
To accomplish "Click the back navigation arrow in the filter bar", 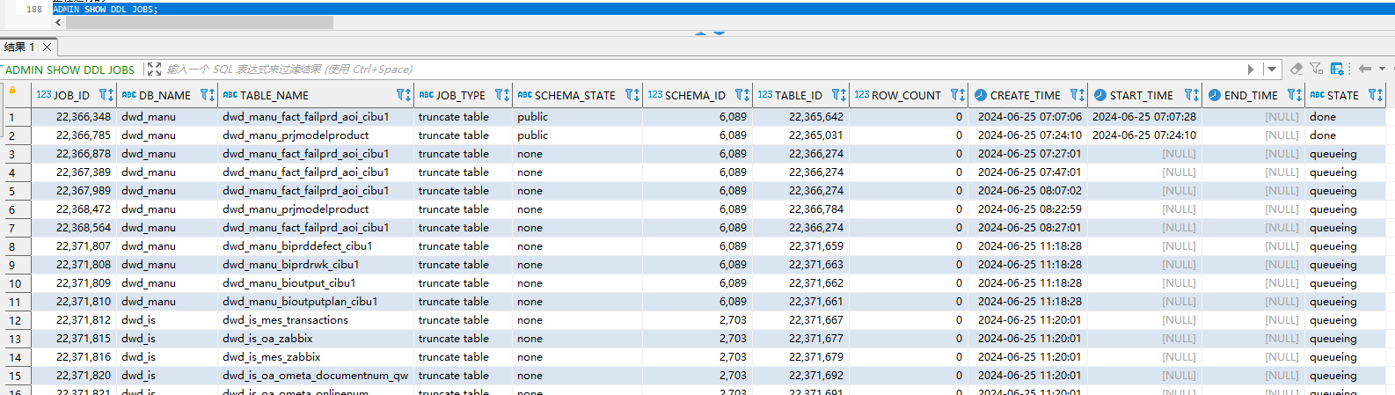I will point(1364,69).
